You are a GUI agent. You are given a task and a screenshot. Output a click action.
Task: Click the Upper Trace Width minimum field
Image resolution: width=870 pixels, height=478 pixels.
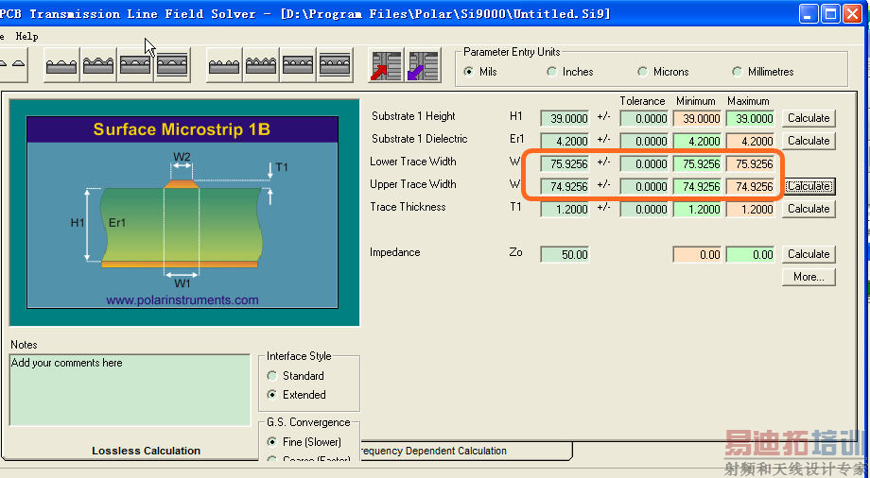point(697,187)
